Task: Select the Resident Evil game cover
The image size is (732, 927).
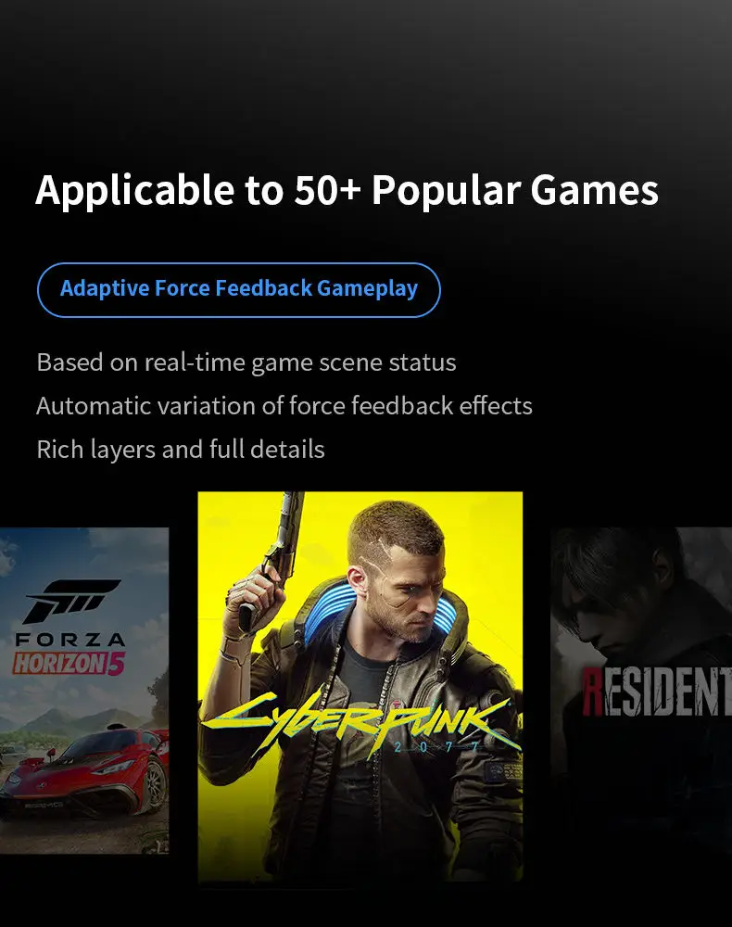Action: (641, 690)
